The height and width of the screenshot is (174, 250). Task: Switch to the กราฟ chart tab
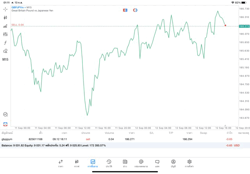[x=77, y=163]
